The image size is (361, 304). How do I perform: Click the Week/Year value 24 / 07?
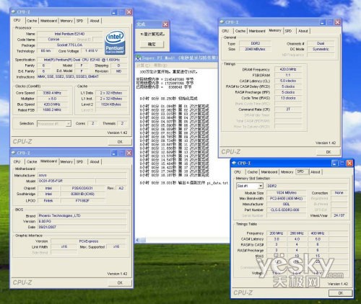coord(339,215)
